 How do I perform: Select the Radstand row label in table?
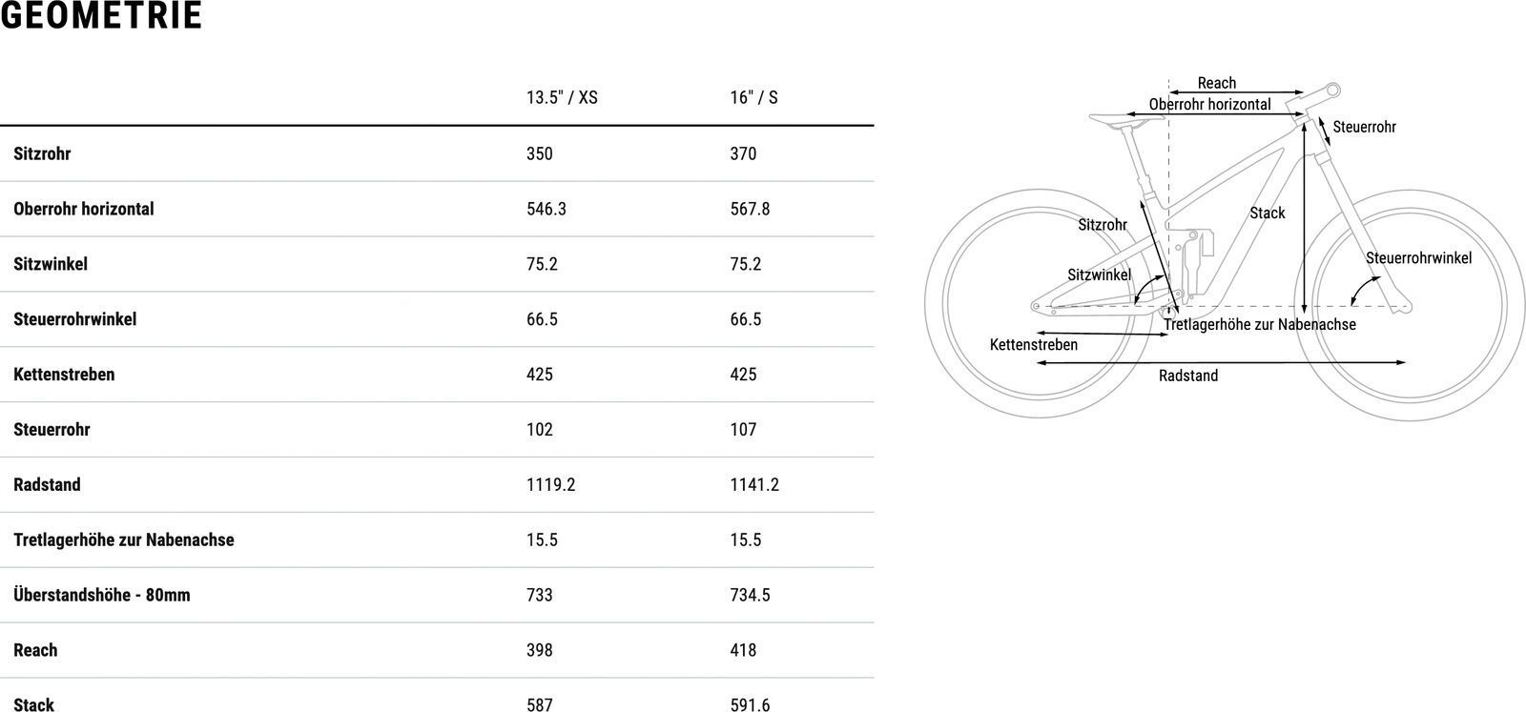coord(47,485)
